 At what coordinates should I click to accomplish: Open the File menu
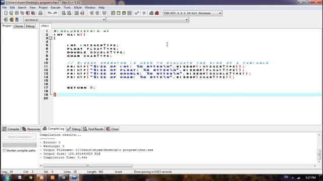coord(5,8)
